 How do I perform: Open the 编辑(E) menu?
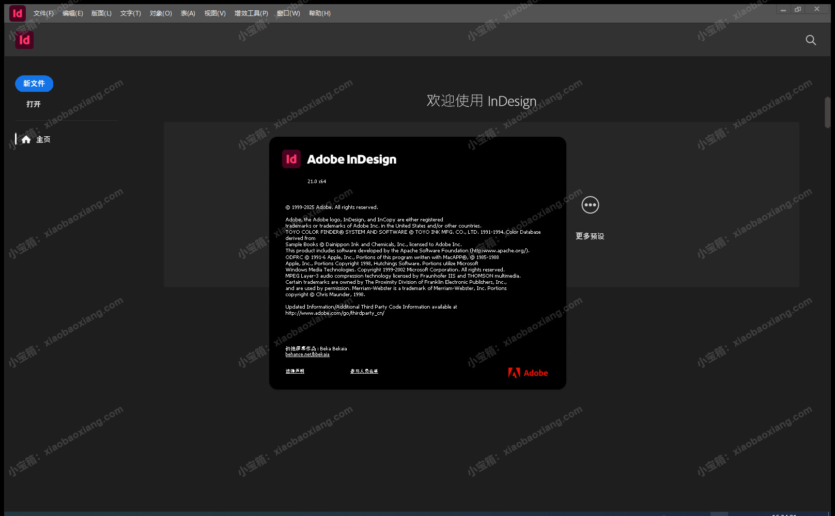pyautogui.click(x=73, y=13)
